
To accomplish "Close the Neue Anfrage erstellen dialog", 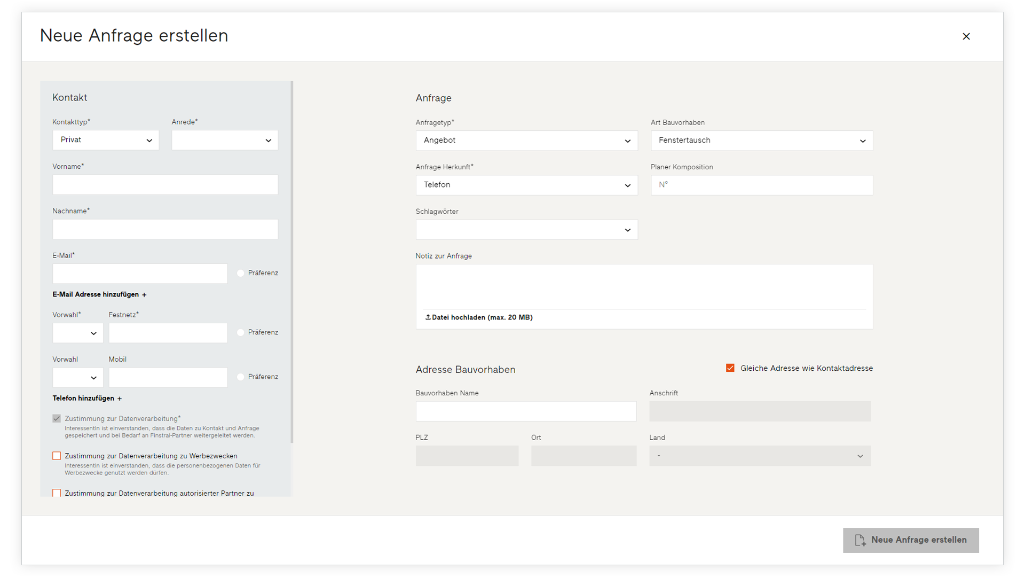I will (966, 36).
